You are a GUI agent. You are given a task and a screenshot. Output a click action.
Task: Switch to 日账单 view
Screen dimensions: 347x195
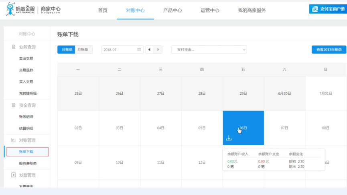tap(67, 50)
